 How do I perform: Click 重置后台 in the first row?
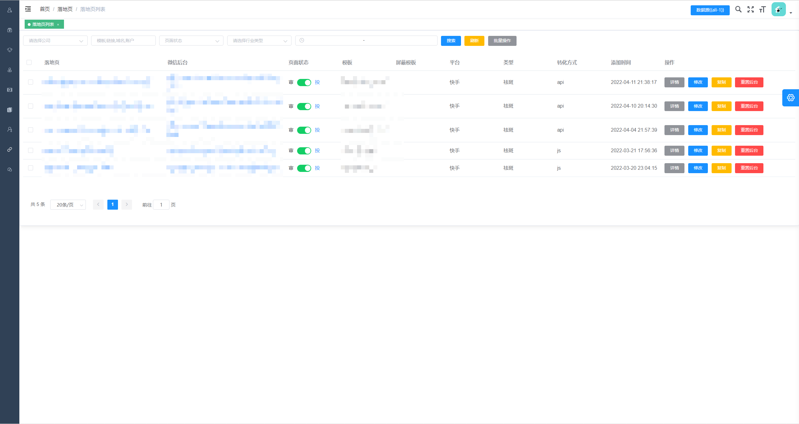749,82
